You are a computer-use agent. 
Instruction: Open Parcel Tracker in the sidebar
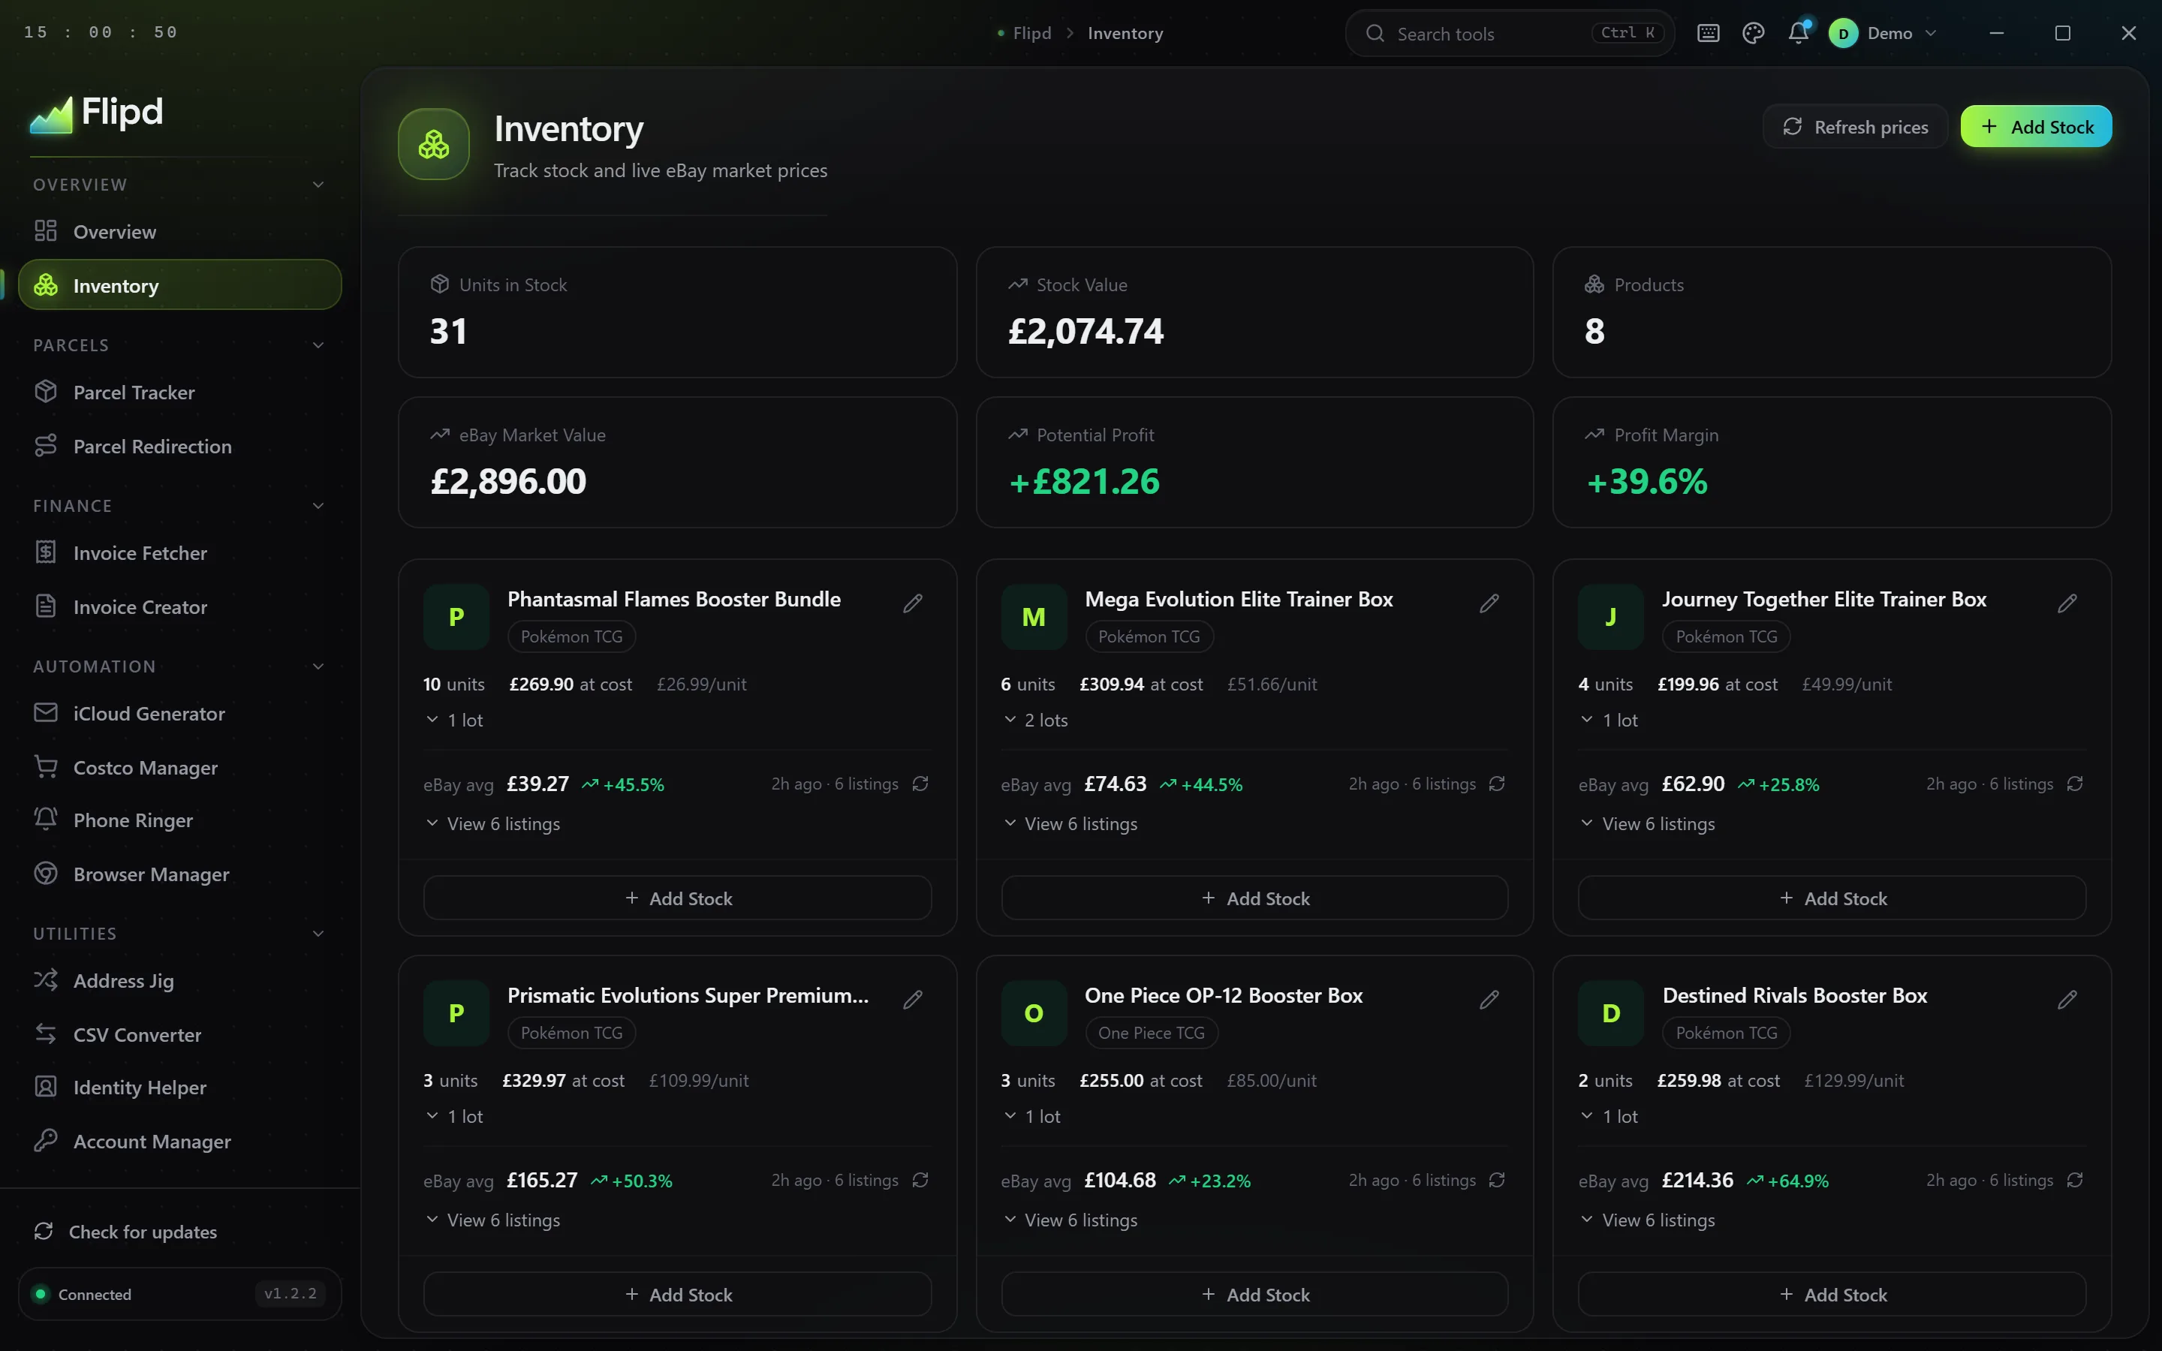tap(179, 393)
